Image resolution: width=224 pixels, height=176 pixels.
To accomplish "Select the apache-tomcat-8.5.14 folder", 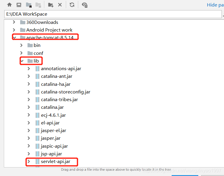I will pos(50,37).
